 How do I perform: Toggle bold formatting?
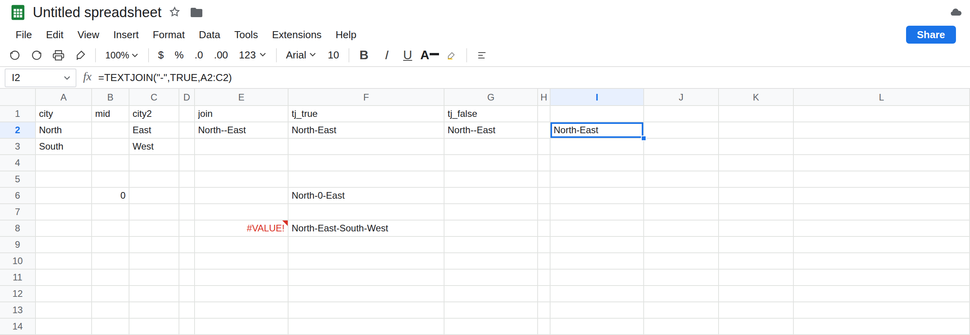coord(364,55)
